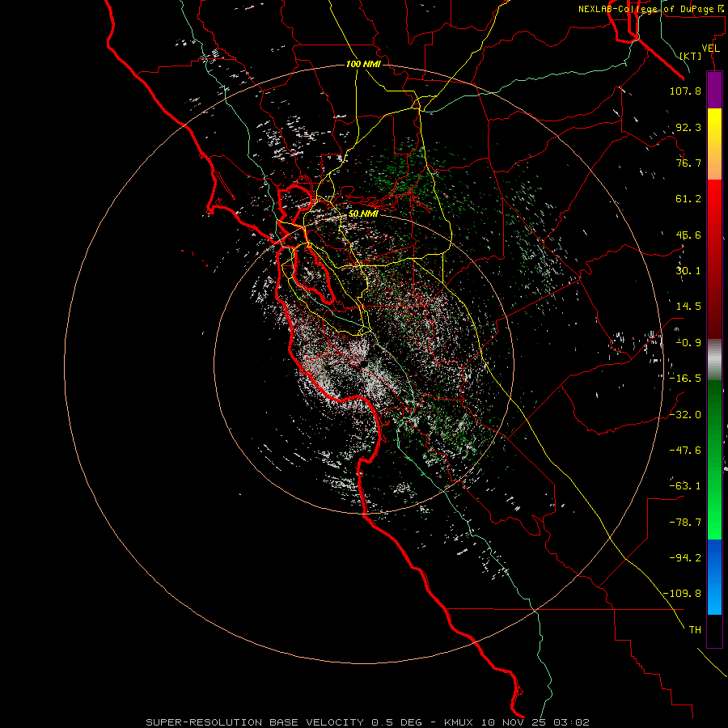Click the 61.2 velocity scale value
728x728 pixels.
(x=688, y=199)
